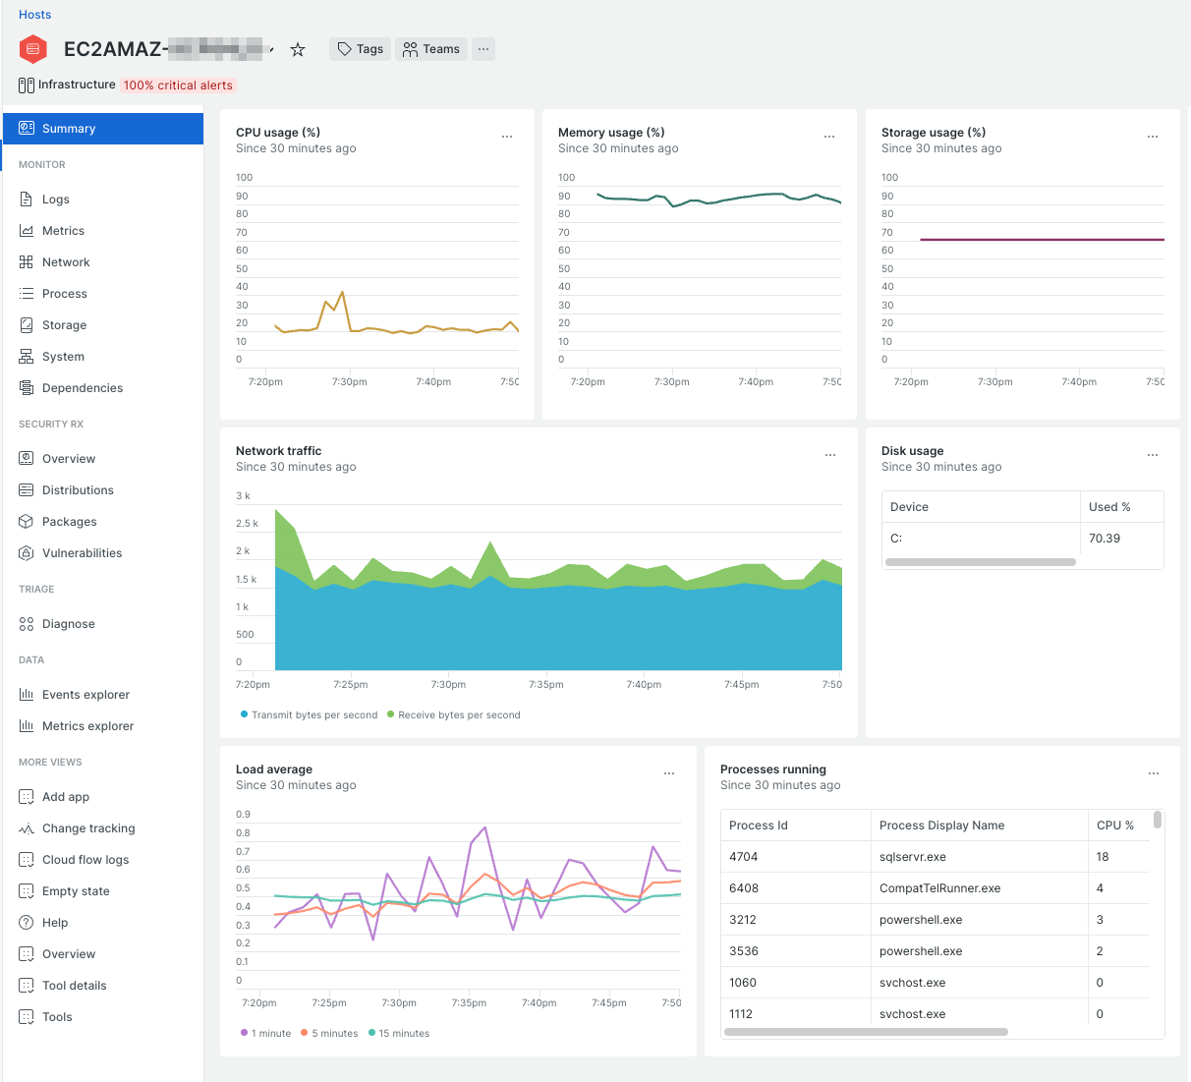Favorite the host with star icon
The width and height of the screenshot is (1191, 1082).
[298, 49]
